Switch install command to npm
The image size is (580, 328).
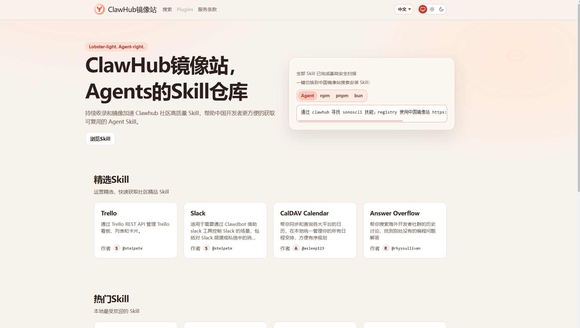(x=325, y=96)
